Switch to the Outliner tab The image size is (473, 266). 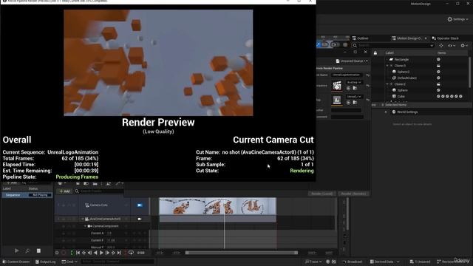(x=360, y=38)
